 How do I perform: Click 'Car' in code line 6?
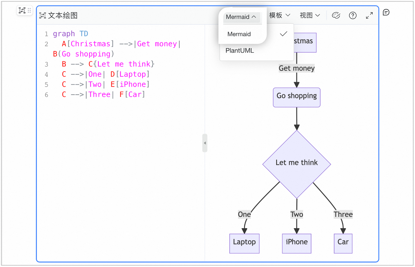(x=135, y=94)
